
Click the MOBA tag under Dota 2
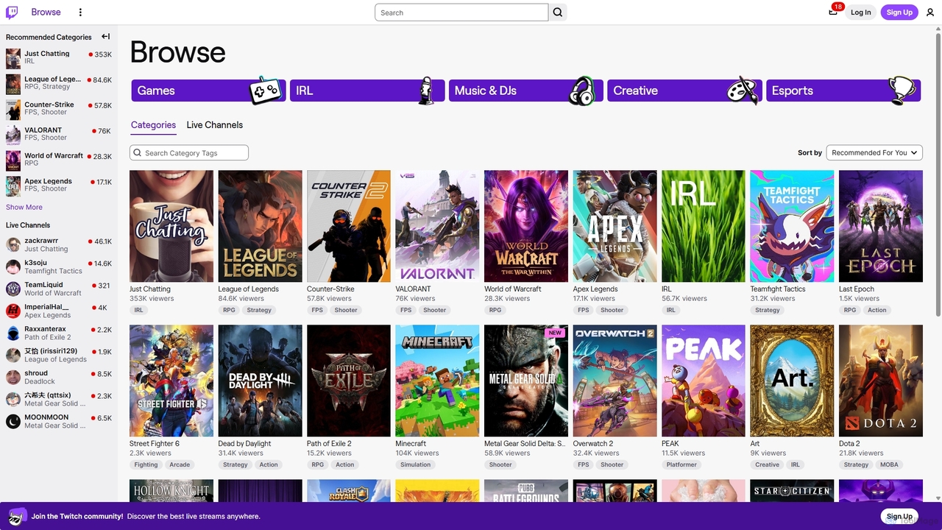[x=889, y=464]
